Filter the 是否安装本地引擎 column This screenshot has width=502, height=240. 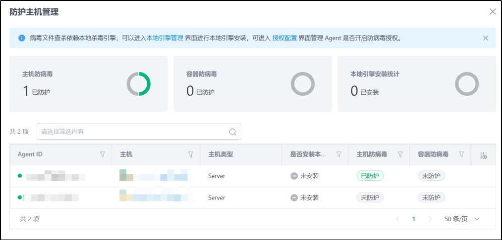click(339, 155)
